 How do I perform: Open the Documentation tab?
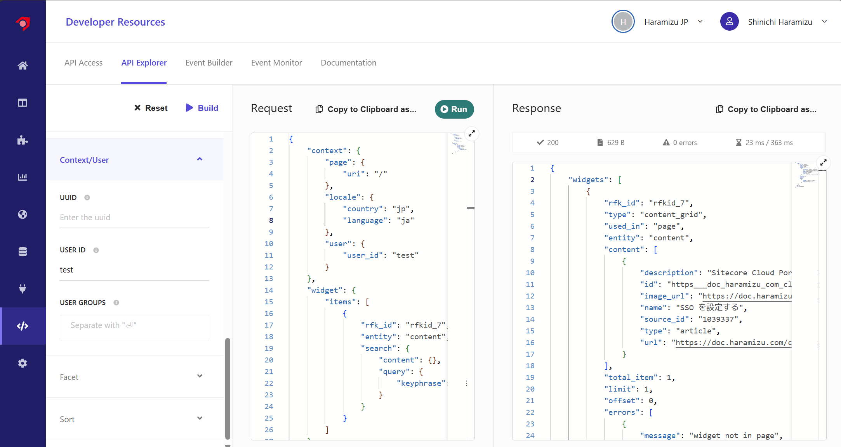[x=348, y=63]
